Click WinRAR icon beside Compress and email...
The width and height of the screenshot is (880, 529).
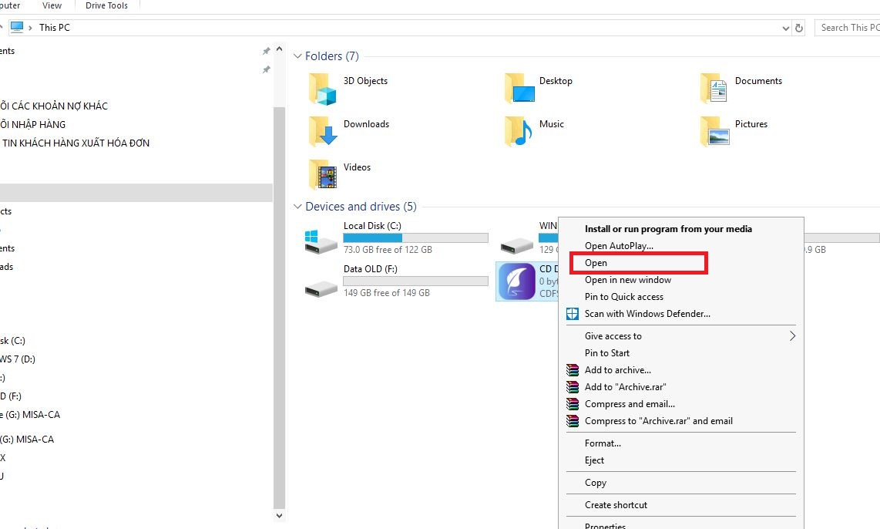pyautogui.click(x=573, y=404)
